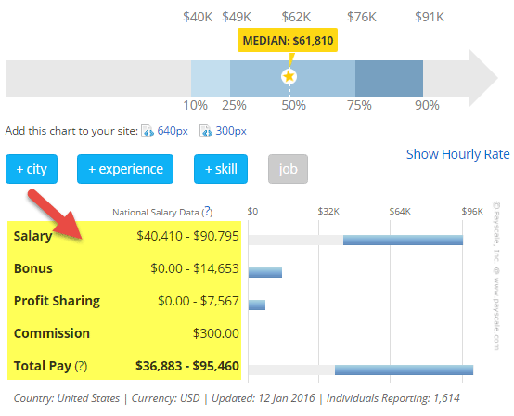Click the $32K axis label
Screen dimensions: 514x416
click(x=328, y=212)
